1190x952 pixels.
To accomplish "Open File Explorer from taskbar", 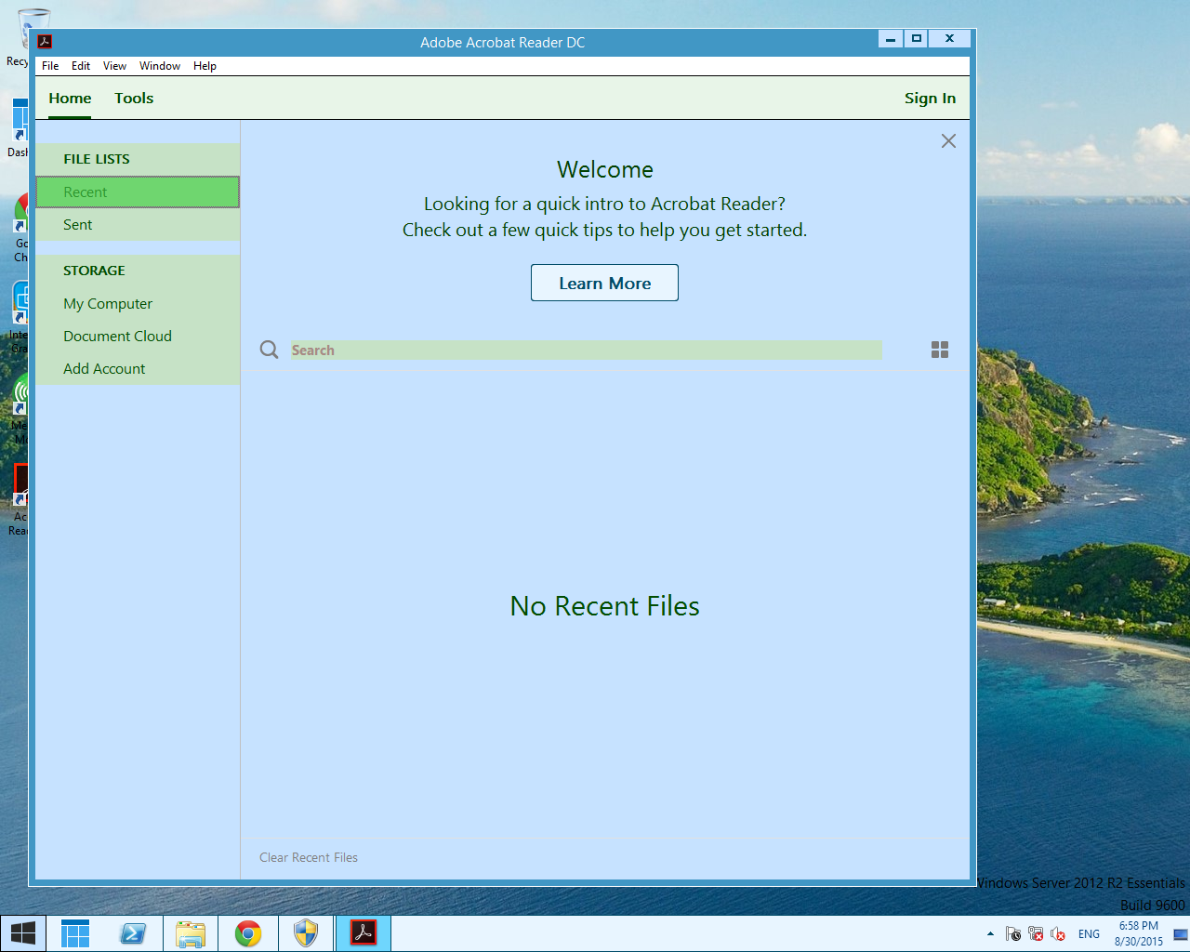I will [191, 933].
